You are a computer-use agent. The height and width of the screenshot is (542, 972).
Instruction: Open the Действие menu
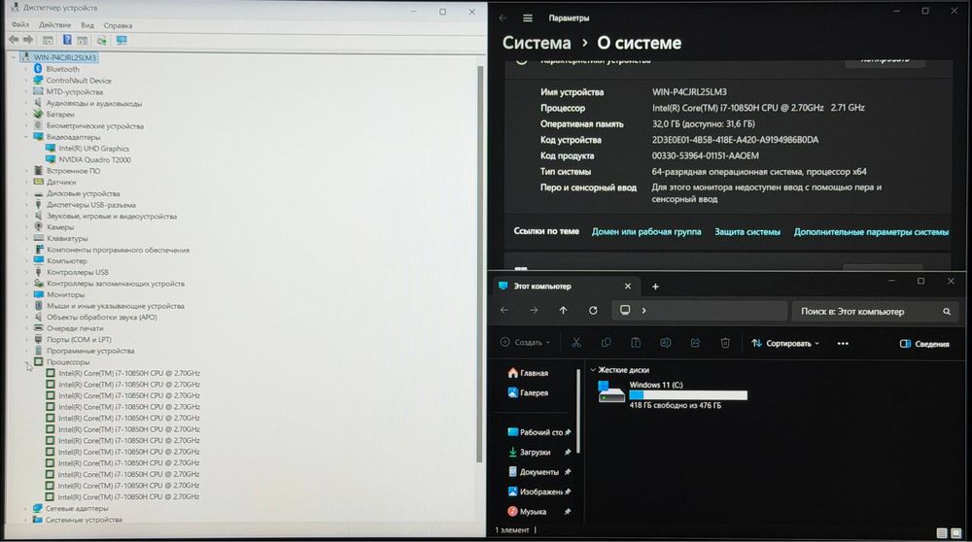54,25
